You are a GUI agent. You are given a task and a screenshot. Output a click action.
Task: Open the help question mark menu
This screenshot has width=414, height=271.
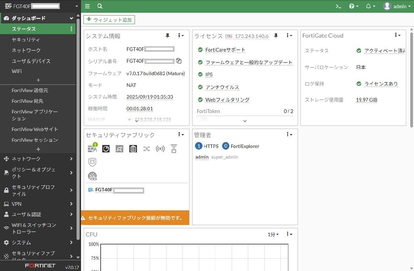pyautogui.click(x=353, y=6)
